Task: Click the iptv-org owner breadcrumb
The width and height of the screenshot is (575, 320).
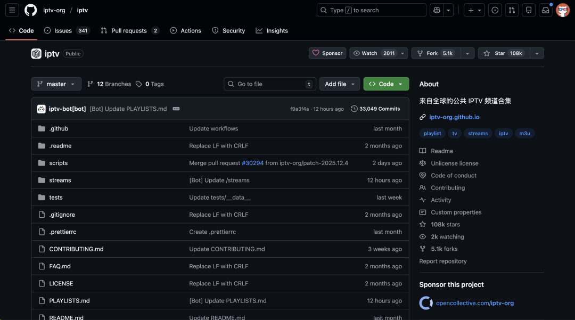Action: pyautogui.click(x=54, y=10)
